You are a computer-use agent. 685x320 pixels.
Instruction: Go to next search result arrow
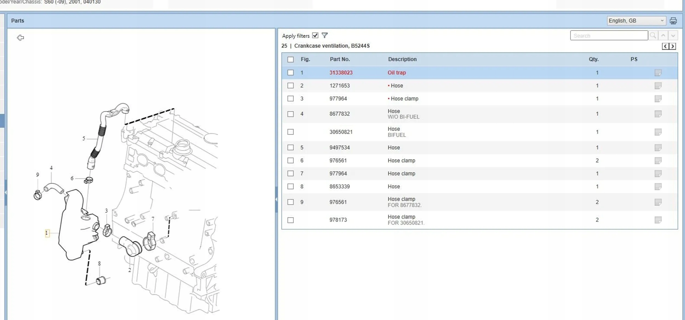[673, 36]
